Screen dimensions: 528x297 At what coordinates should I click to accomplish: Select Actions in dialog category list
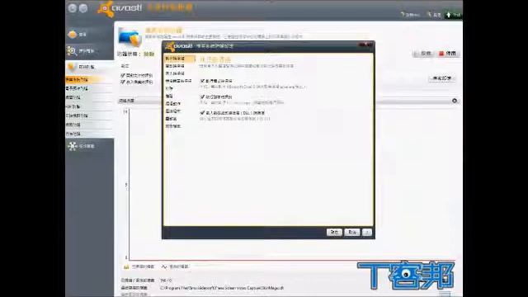(172, 104)
